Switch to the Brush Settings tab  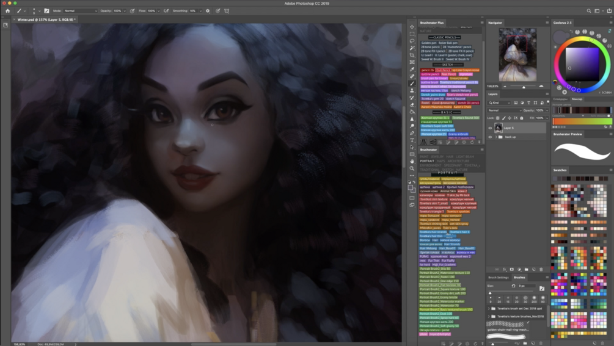pos(498,277)
